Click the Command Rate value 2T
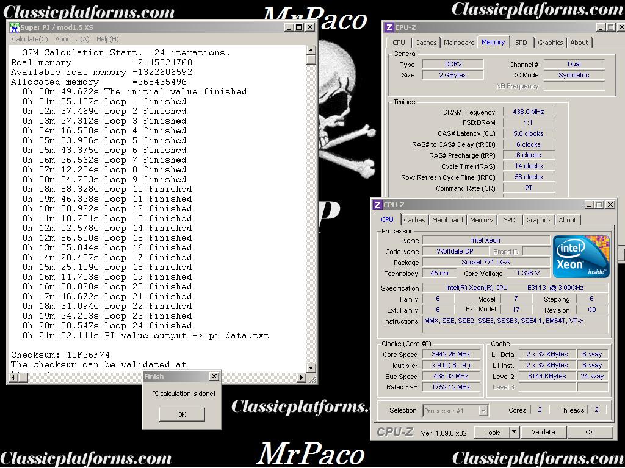The image size is (625, 468). click(x=529, y=188)
